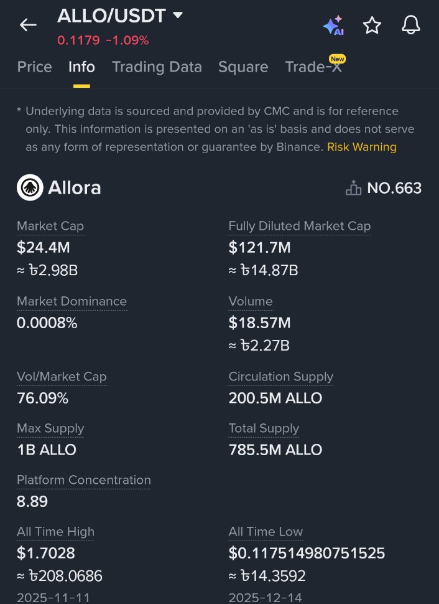Open the AI assistant sparkle icon
Image resolution: width=439 pixels, height=604 pixels.
(x=333, y=26)
